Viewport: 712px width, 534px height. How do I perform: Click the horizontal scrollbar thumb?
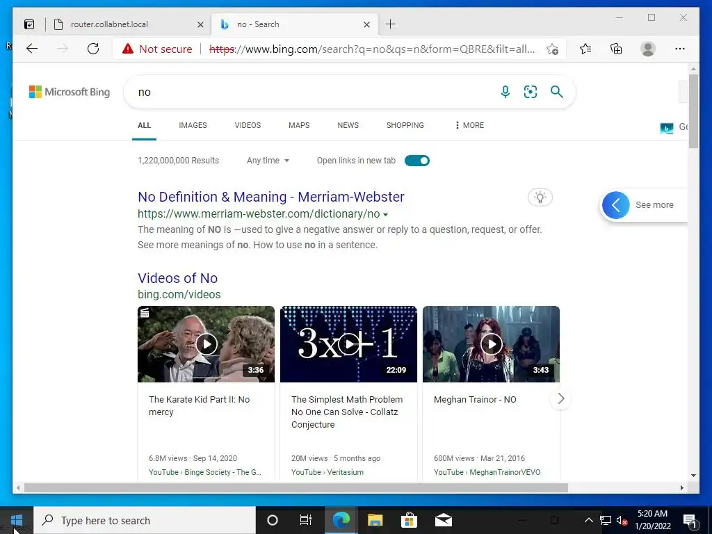296,487
